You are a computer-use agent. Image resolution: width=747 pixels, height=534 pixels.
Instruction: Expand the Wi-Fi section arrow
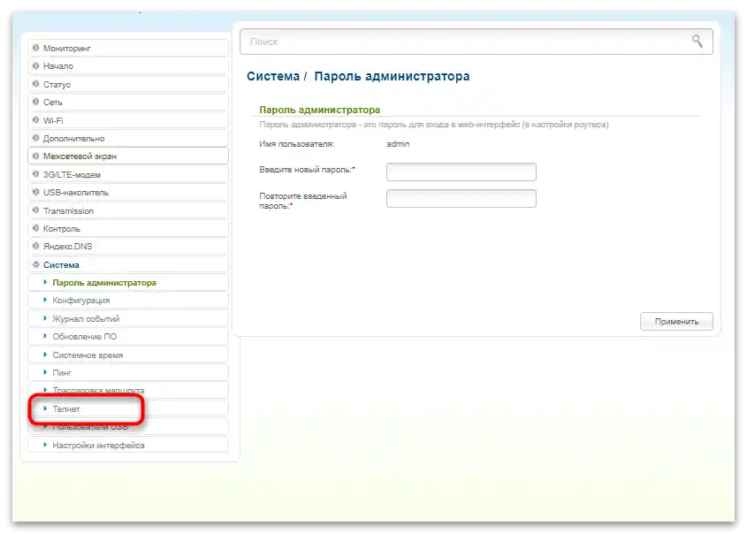point(35,120)
